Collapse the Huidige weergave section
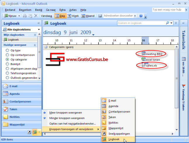Screen dimensions: 189x143 click(x=35, y=45)
